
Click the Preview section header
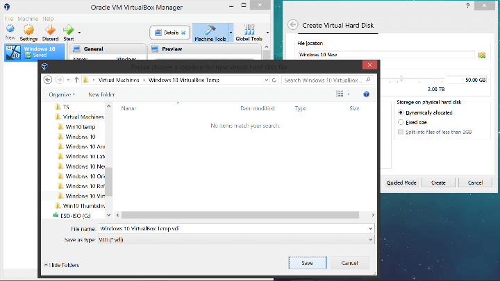172,49
